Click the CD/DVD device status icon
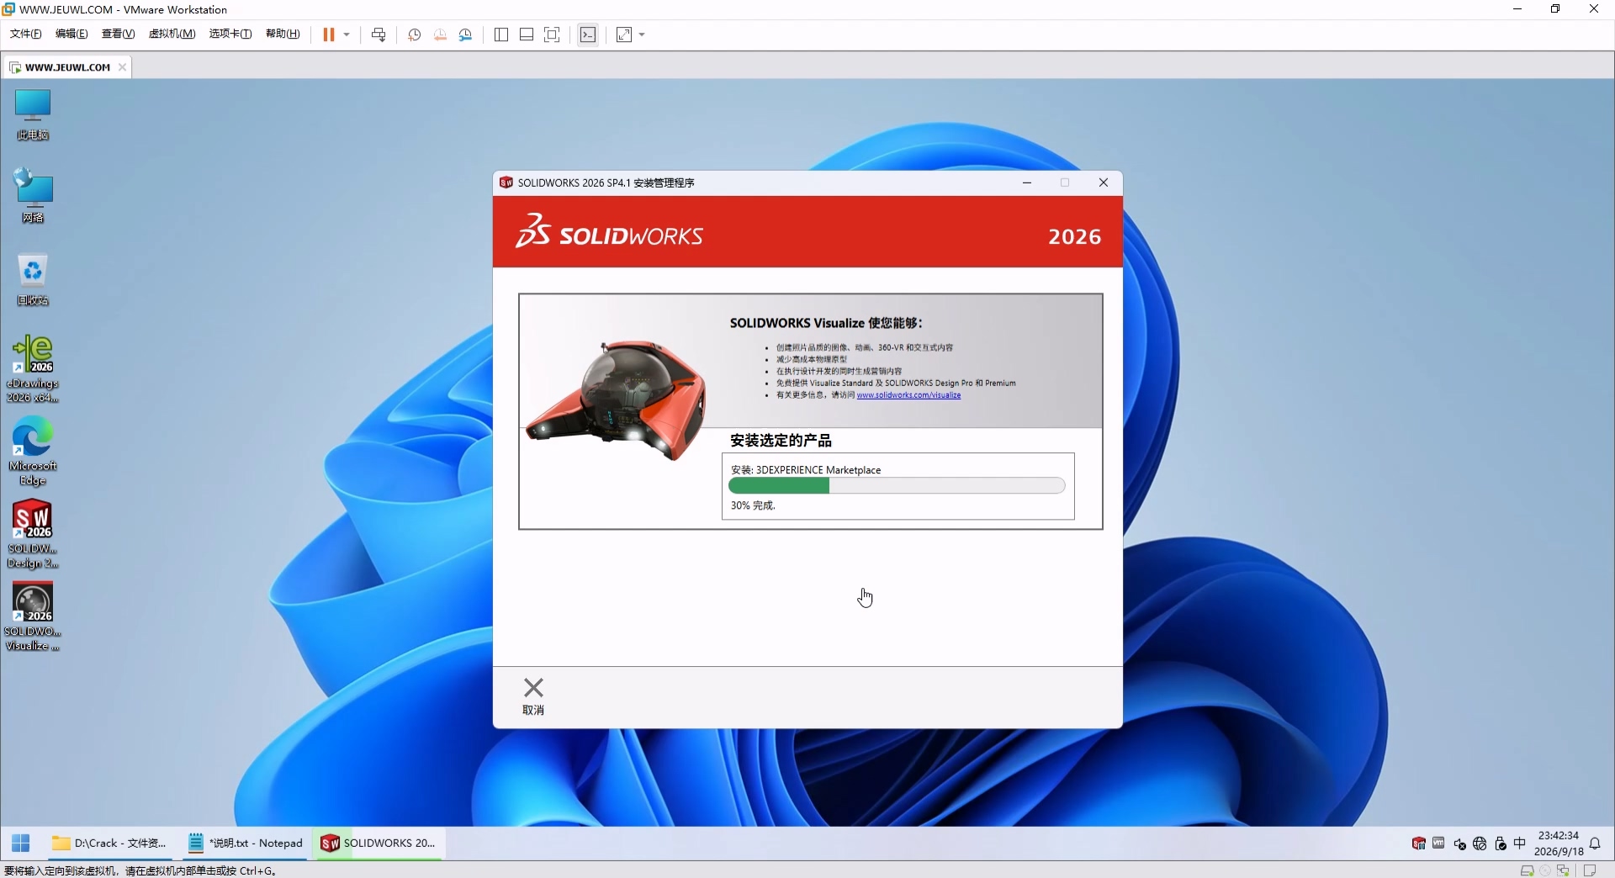The width and height of the screenshot is (1615, 878). click(1545, 870)
